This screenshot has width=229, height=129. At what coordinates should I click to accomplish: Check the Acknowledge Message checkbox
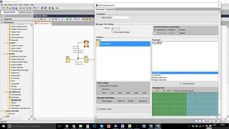point(112,32)
